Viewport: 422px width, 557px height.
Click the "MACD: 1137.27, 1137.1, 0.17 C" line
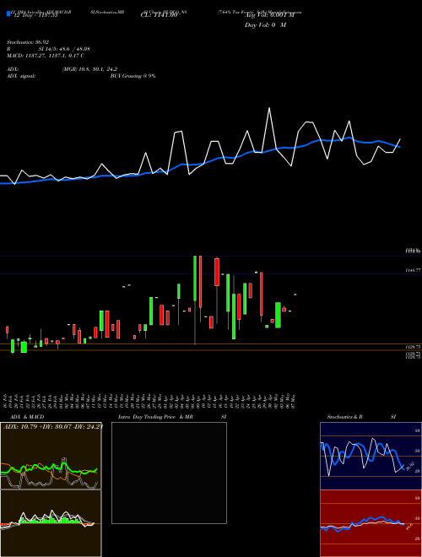tap(46, 56)
